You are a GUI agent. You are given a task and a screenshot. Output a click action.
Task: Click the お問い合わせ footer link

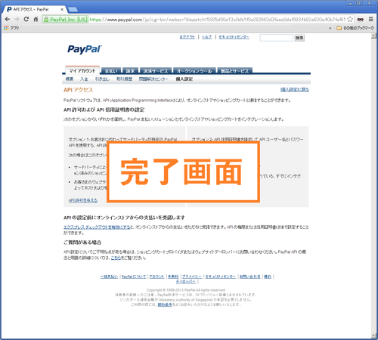(250, 277)
